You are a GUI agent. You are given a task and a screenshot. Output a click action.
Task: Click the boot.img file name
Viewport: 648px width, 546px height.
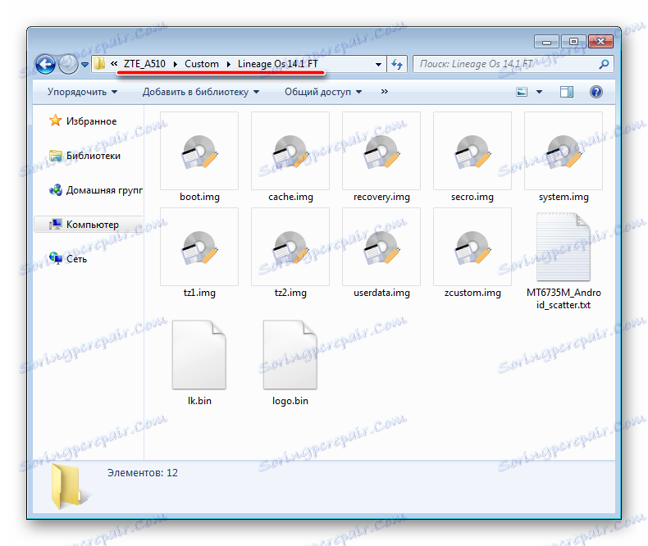point(199,197)
